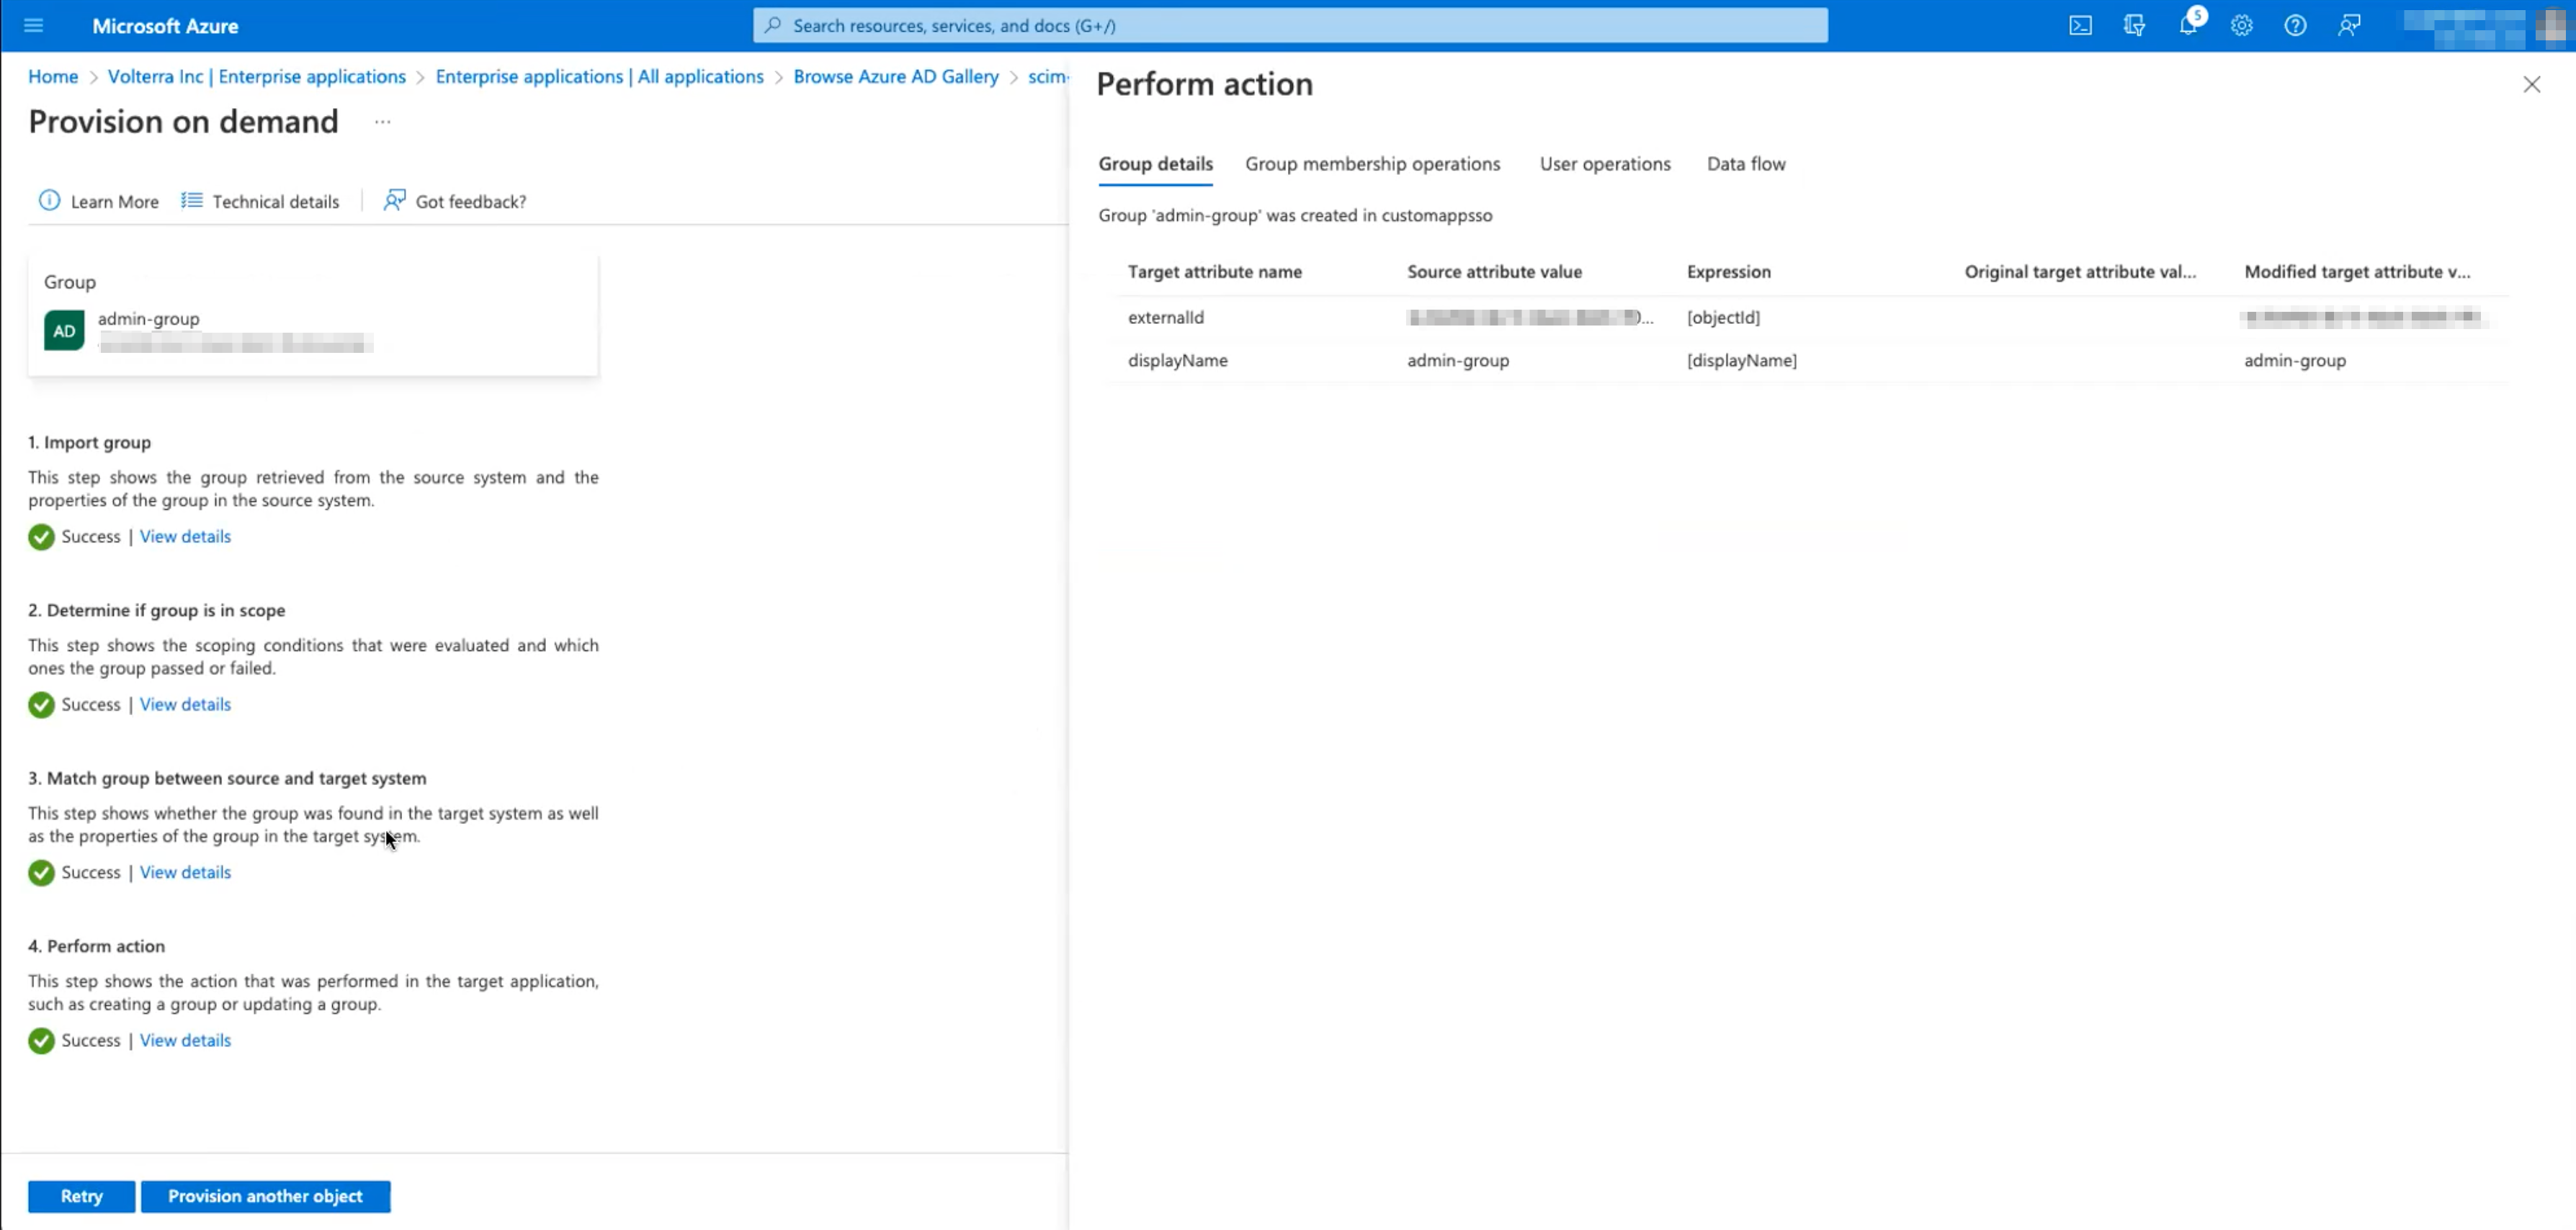Screen dimensions: 2576x1230
Task: Open the Data flow tab
Action: coord(1746,164)
